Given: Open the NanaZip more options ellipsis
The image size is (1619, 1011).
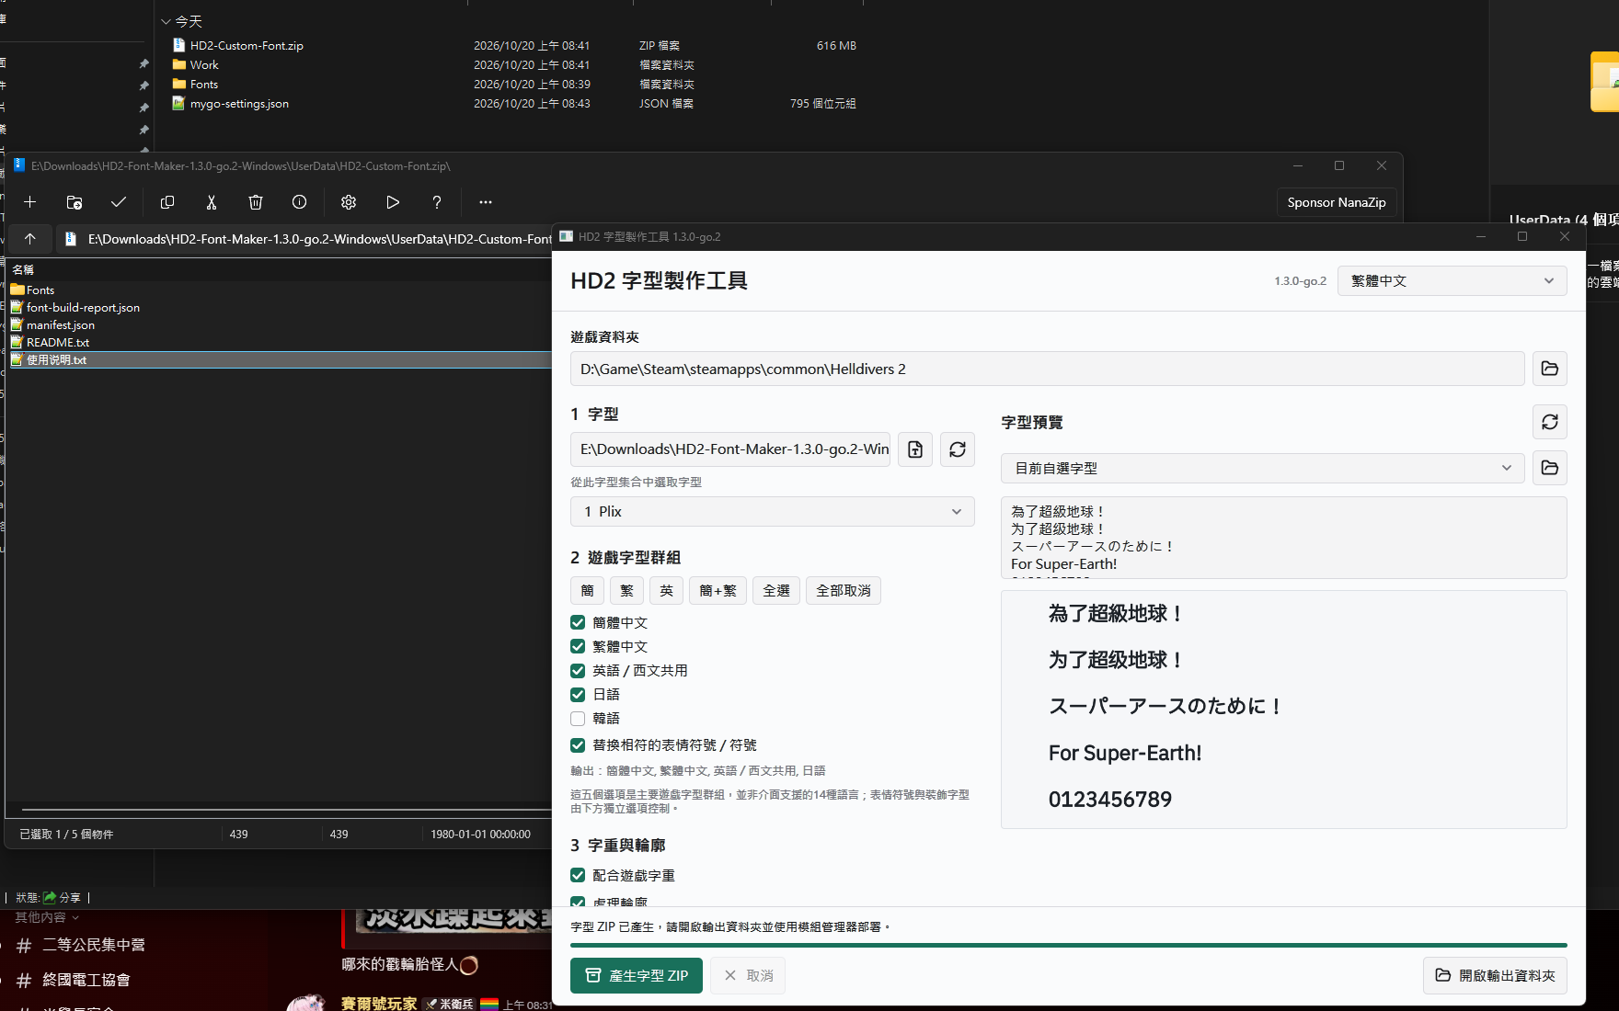Looking at the screenshot, I should (486, 202).
